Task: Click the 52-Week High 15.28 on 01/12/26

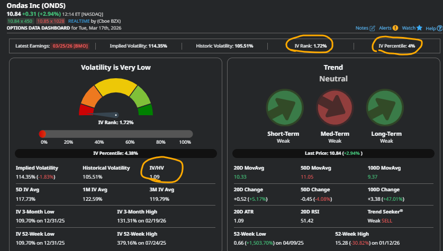Action: (x=367, y=243)
